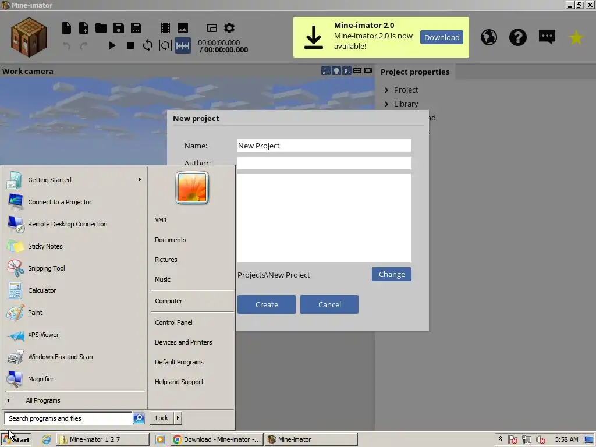Toggle the timeline interval markers button

point(183,45)
